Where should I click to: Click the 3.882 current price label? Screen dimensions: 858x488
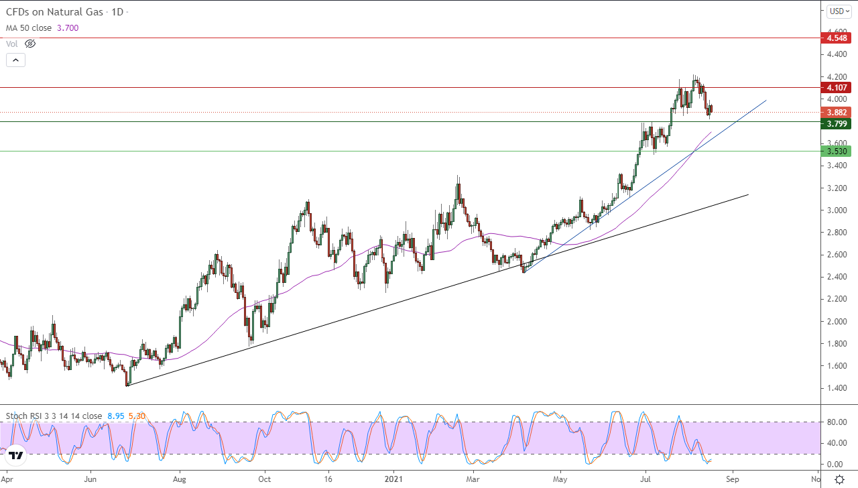tap(838, 112)
